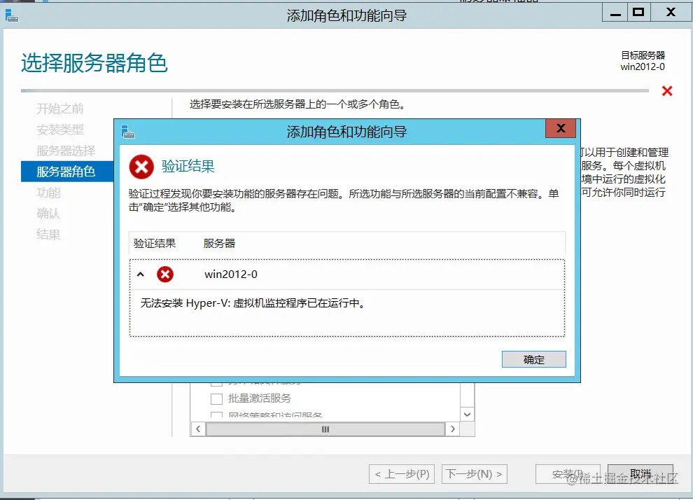Maximize the main wizard window
693x500 pixels.
[638, 13]
